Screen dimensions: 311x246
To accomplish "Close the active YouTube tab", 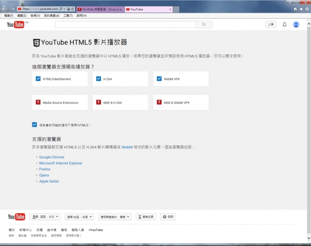I will pyautogui.click(x=170, y=9).
